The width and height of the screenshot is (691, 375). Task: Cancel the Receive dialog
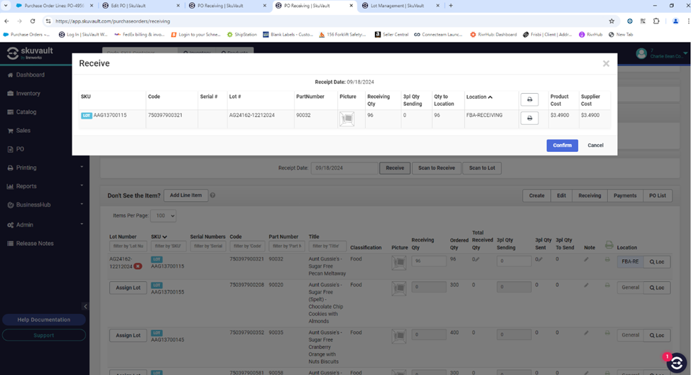[x=595, y=146]
